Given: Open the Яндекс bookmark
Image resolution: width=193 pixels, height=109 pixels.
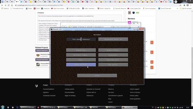Looking at the screenshot, I should tap(29, 8).
